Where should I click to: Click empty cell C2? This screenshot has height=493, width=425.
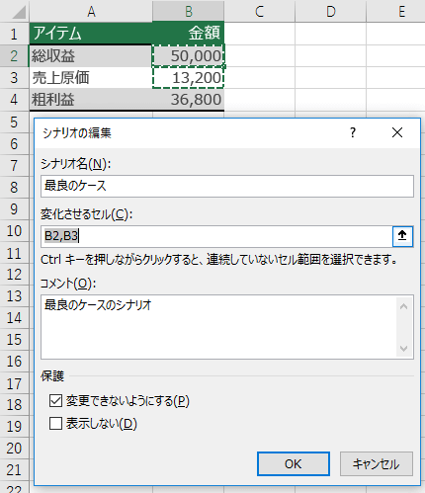[260, 55]
